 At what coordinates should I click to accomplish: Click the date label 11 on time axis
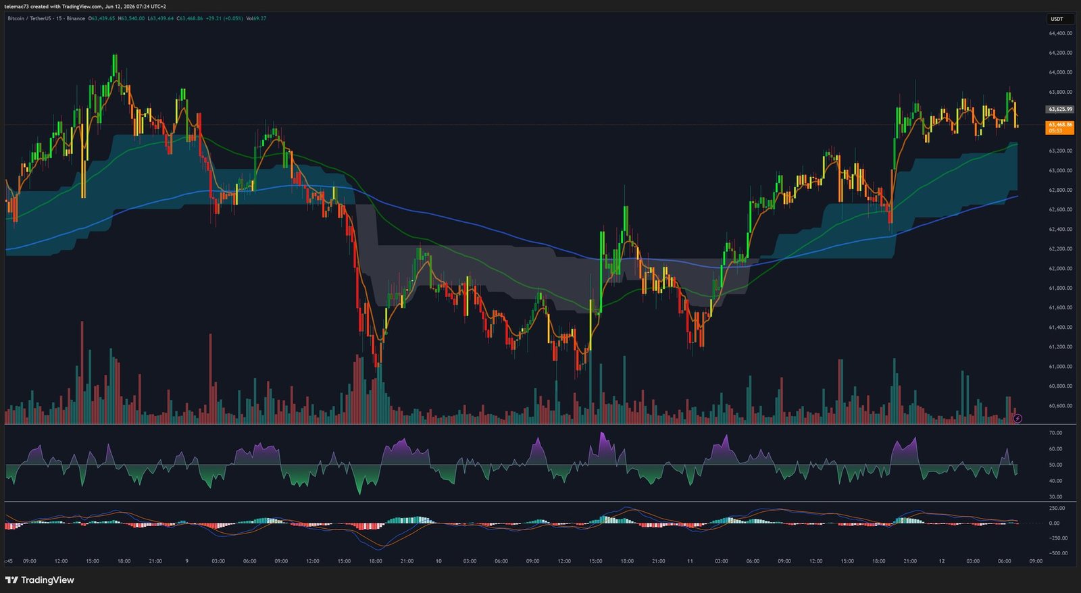(690, 561)
